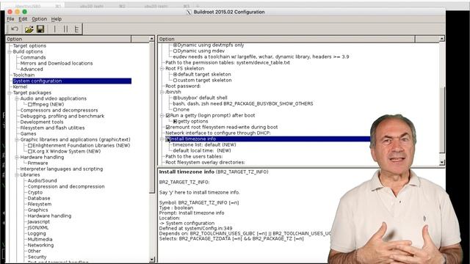Click Root password option row
Viewport: 470px width, 264px height.
pos(183,87)
